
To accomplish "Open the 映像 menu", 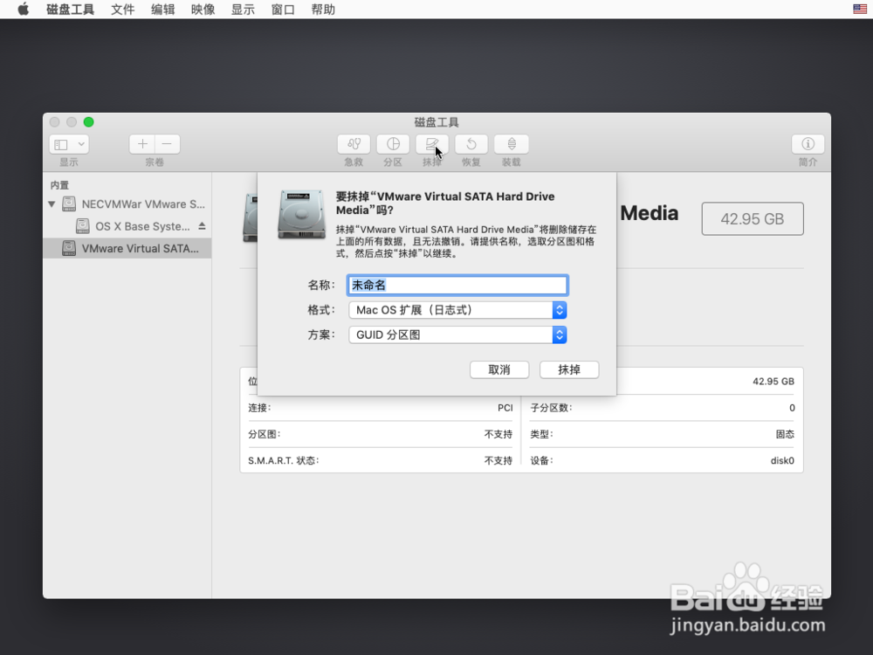I will tap(203, 10).
